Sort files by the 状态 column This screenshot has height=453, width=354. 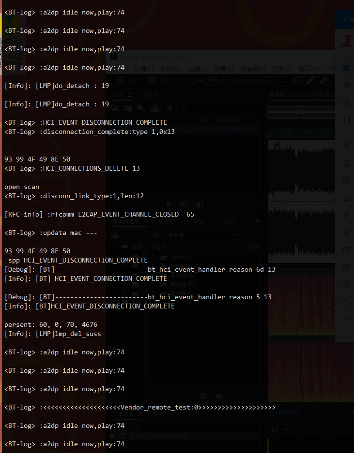tap(204, 120)
